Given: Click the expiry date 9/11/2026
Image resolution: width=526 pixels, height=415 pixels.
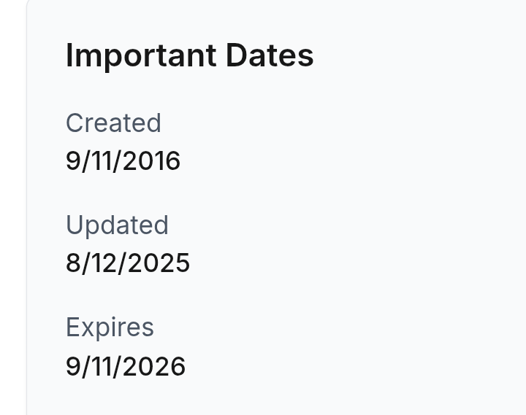Looking at the screenshot, I should coord(126,367).
